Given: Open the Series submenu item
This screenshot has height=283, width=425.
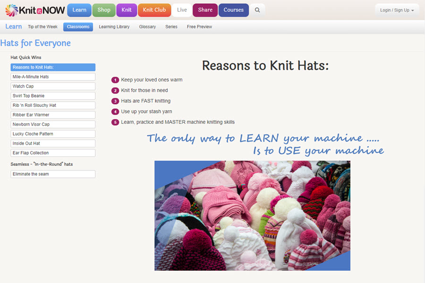Looking at the screenshot, I should [x=171, y=27].
